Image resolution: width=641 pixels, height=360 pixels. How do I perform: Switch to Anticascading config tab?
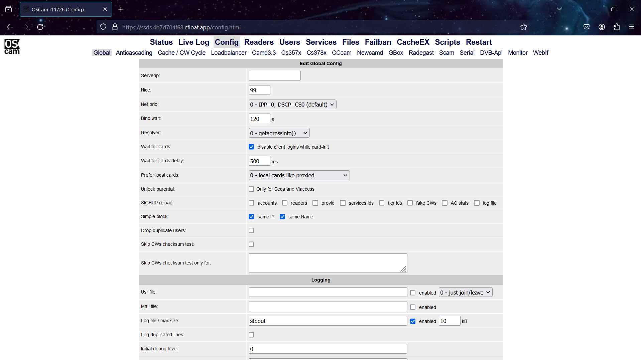[x=134, y=53]
